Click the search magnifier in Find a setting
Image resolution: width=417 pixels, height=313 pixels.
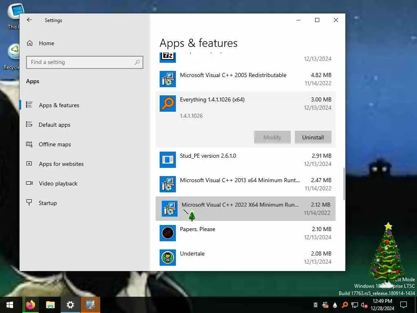(x=137, y=62)
